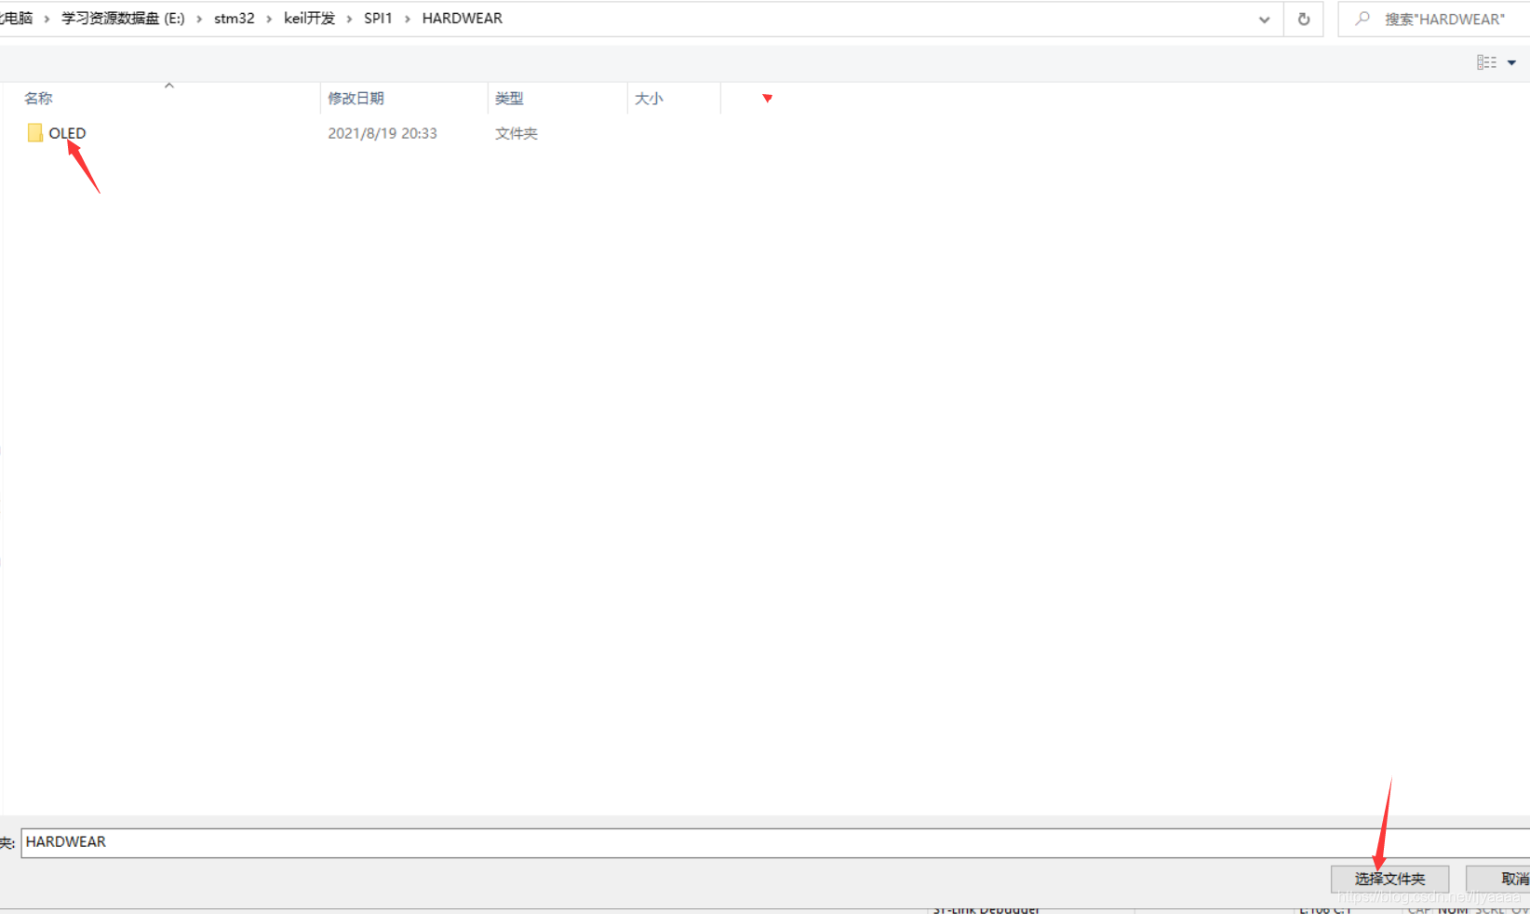The image size is (1530, 914).
Task: Click the HARDWEAR breadcrumb segment
Action: point(462,18)
